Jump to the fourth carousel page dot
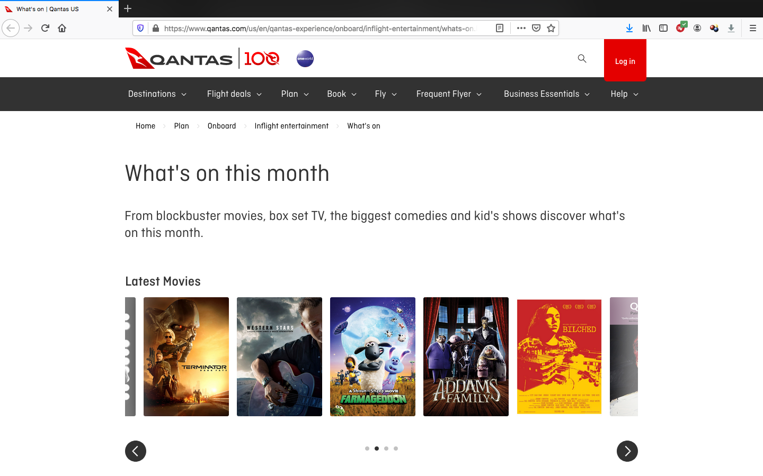The height and width of the screenshot is (476, 763). 396,448
